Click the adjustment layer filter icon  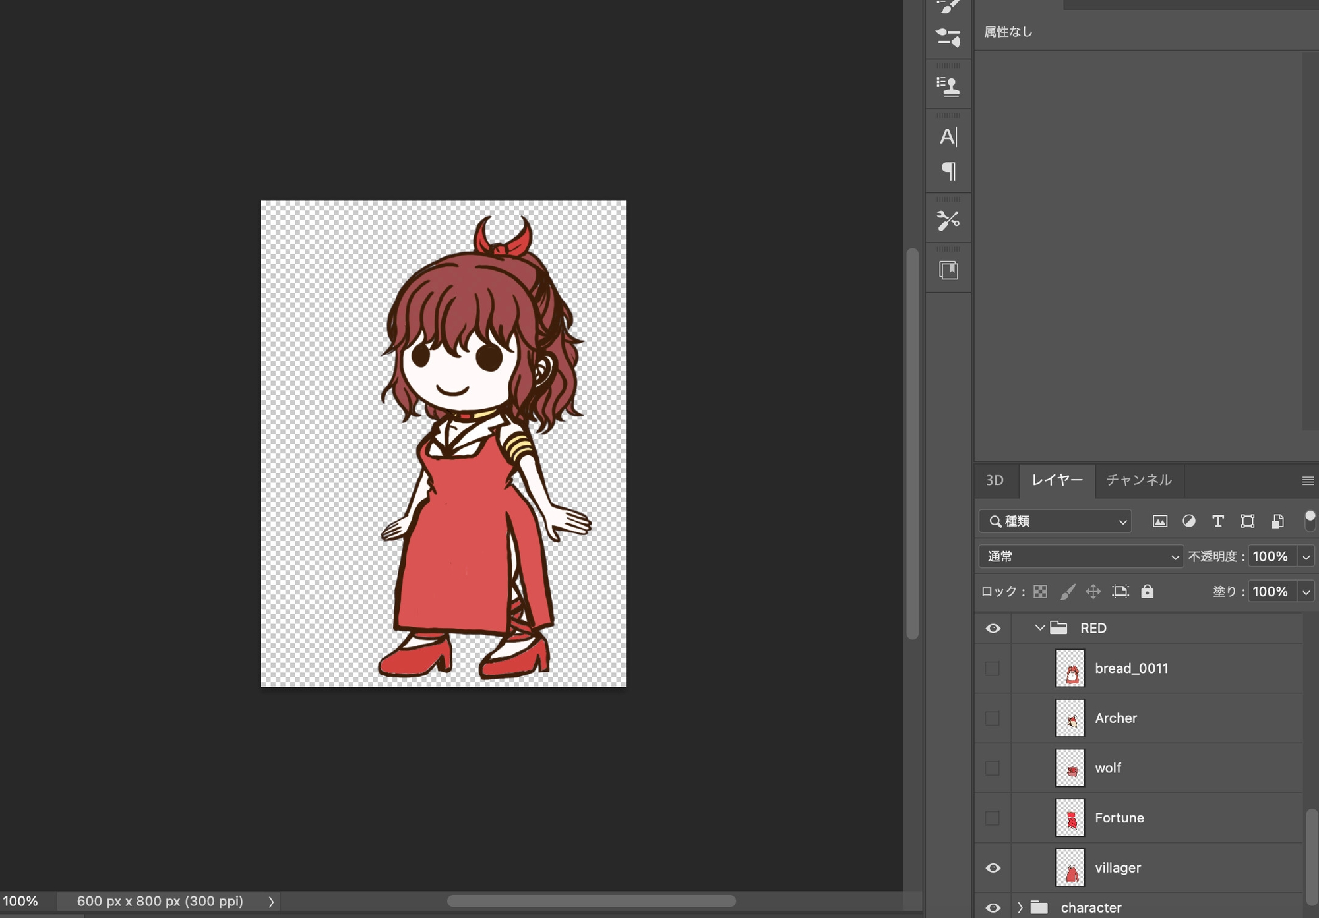coord(1189,521)
